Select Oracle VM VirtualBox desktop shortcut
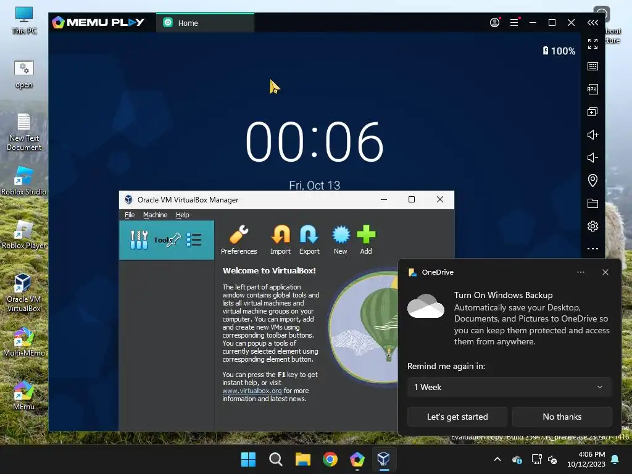Viewport: 632px width, 474px height. click(24, 293)
